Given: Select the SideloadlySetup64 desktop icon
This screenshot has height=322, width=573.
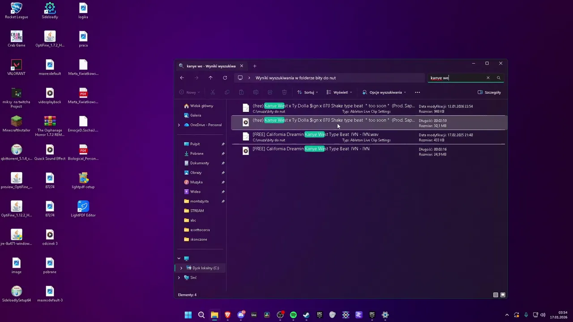Looking at the screenshot, I should coord(17,294).
